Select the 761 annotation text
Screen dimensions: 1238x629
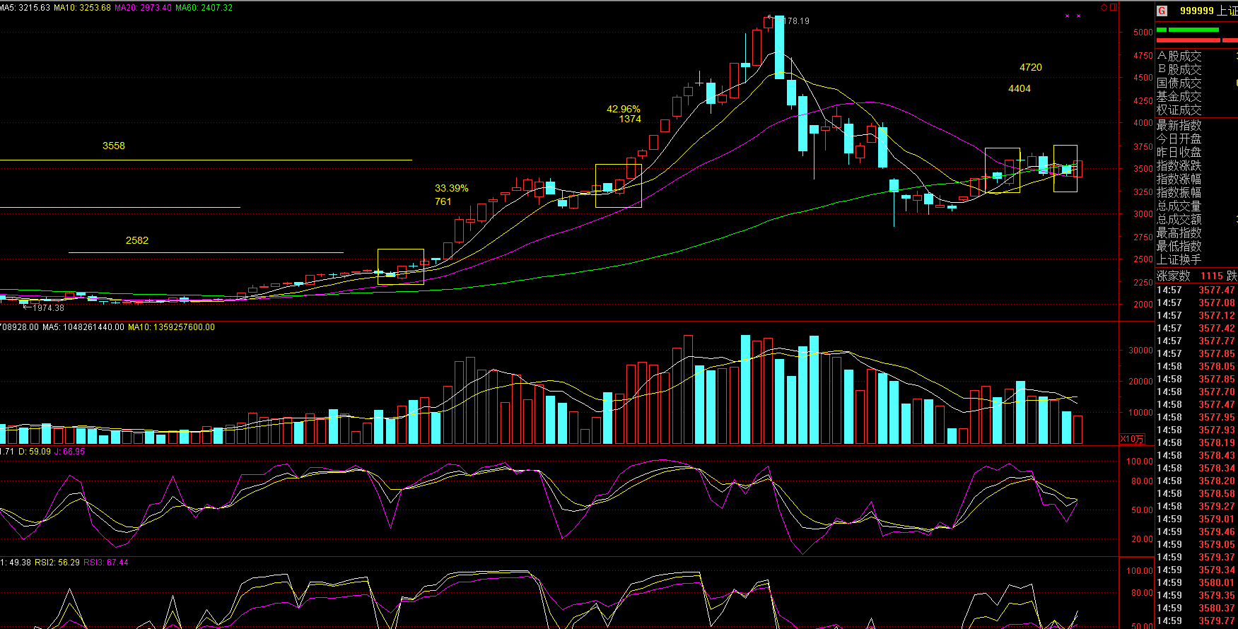(443, 201)
